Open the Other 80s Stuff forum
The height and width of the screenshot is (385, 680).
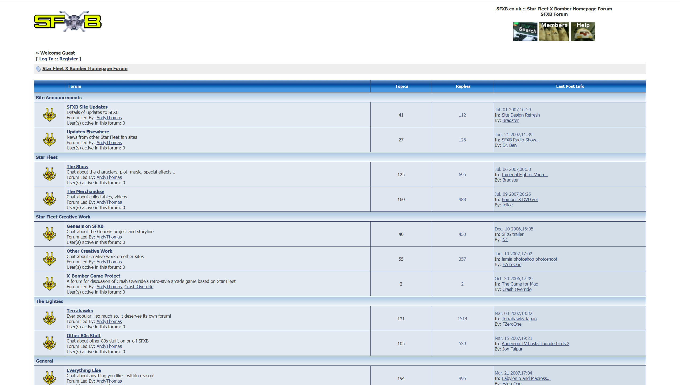click(84, 336)
